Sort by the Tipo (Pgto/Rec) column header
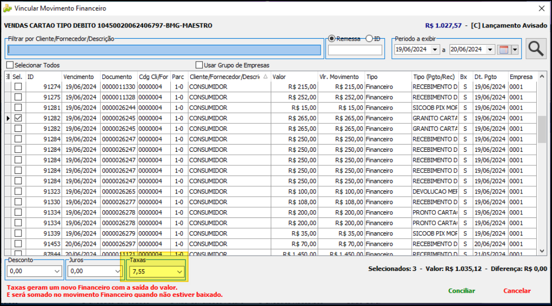552x306 pixels. click(x=435, y=77)
